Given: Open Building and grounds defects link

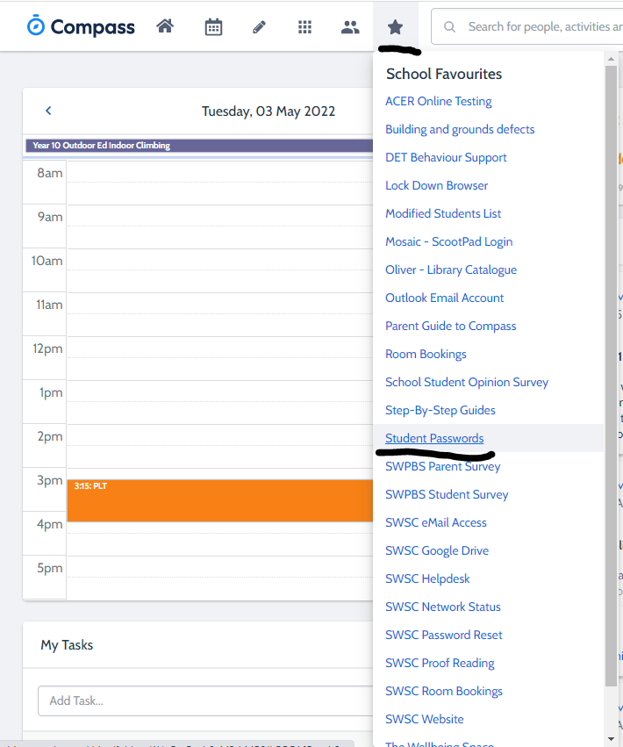Looking at the screenshot, I should (460, 130).
